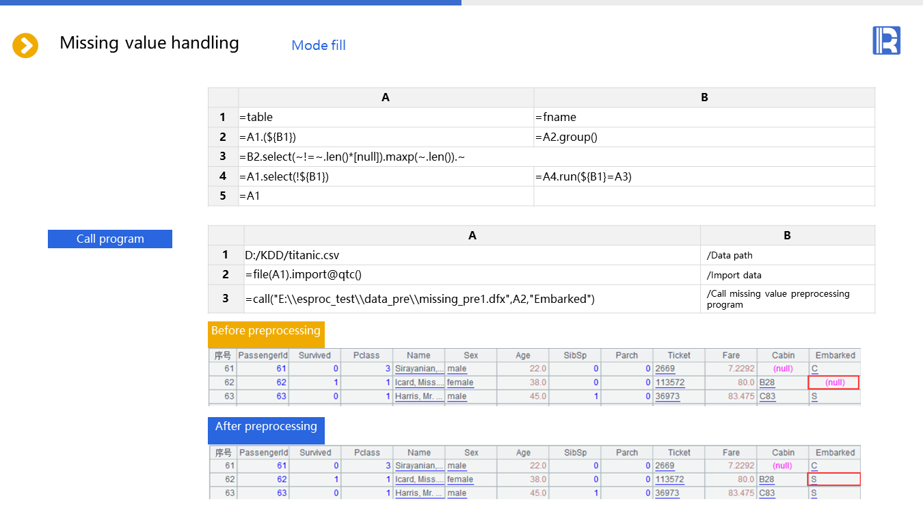Click the D:/KDD/titanic.csv path cell
The width and height of the screenshot is (923, 519).
[x=472, y=255]
